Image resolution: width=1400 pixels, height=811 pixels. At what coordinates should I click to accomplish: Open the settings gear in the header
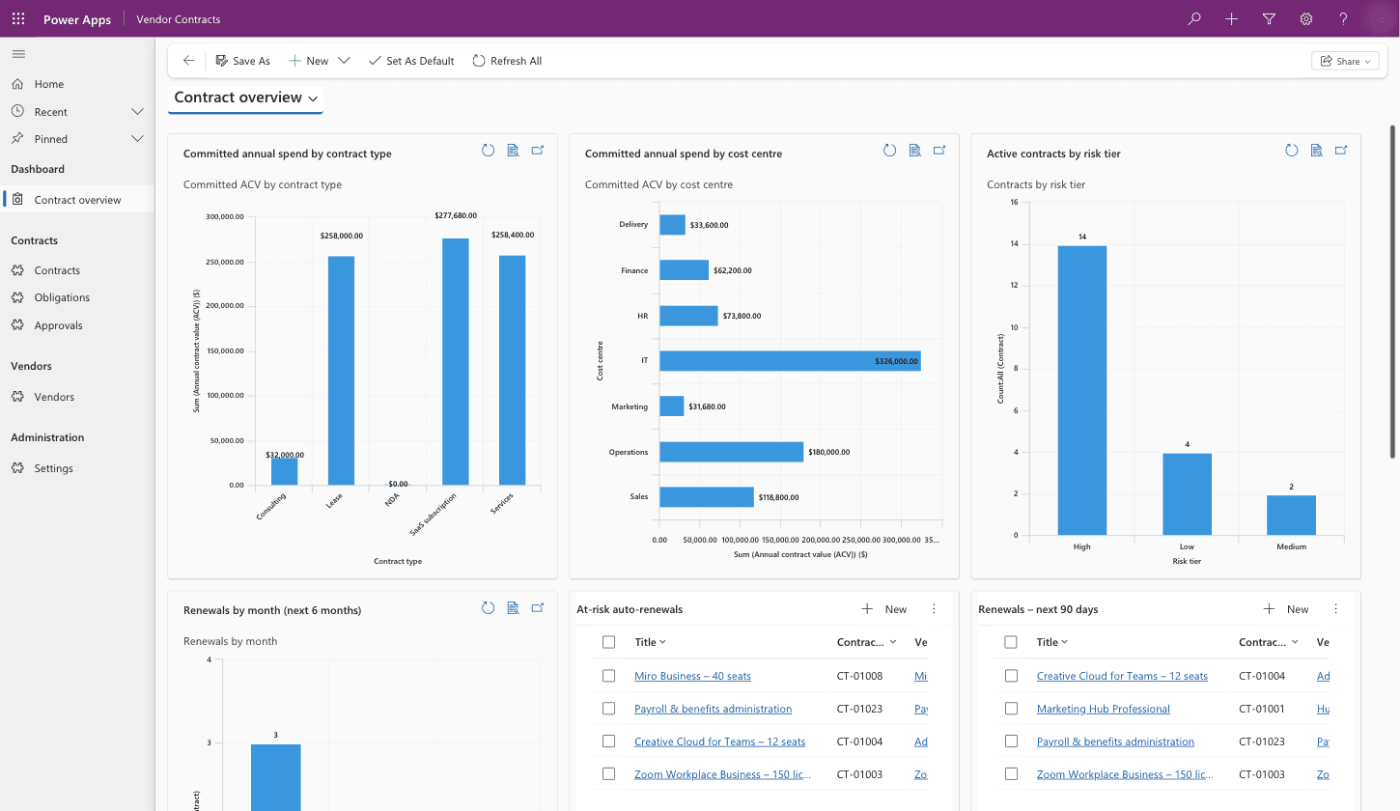pyautogui.click(x=1306, y=18)
